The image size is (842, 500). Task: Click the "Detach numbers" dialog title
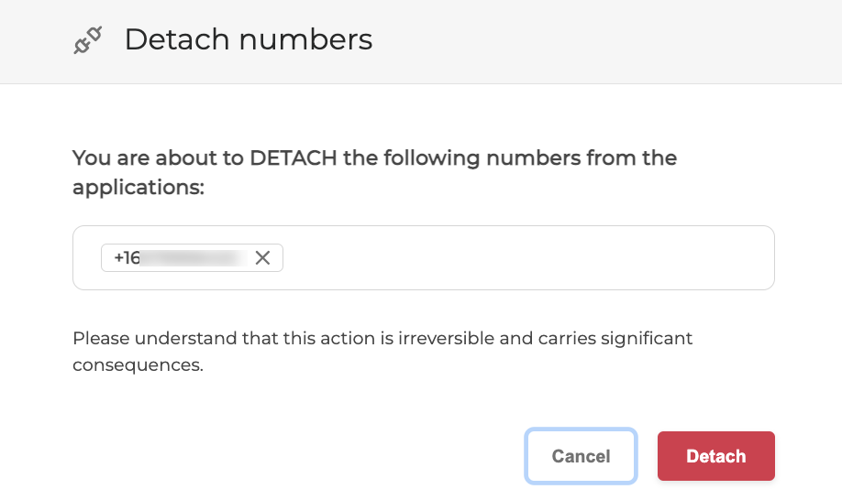(x=248, y=40)
